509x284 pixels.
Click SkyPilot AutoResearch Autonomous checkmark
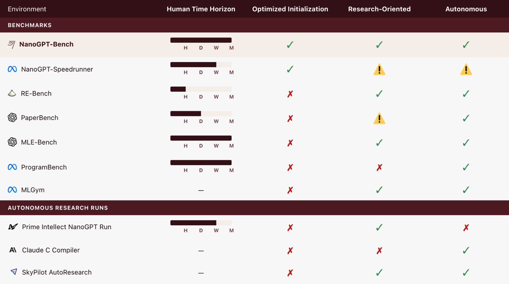(x=466, y=272)
